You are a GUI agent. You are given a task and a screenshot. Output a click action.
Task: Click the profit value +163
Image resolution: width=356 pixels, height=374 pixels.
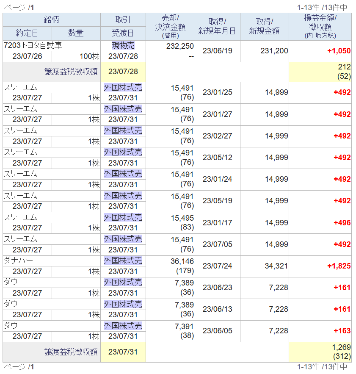click(x=342, y=331)
